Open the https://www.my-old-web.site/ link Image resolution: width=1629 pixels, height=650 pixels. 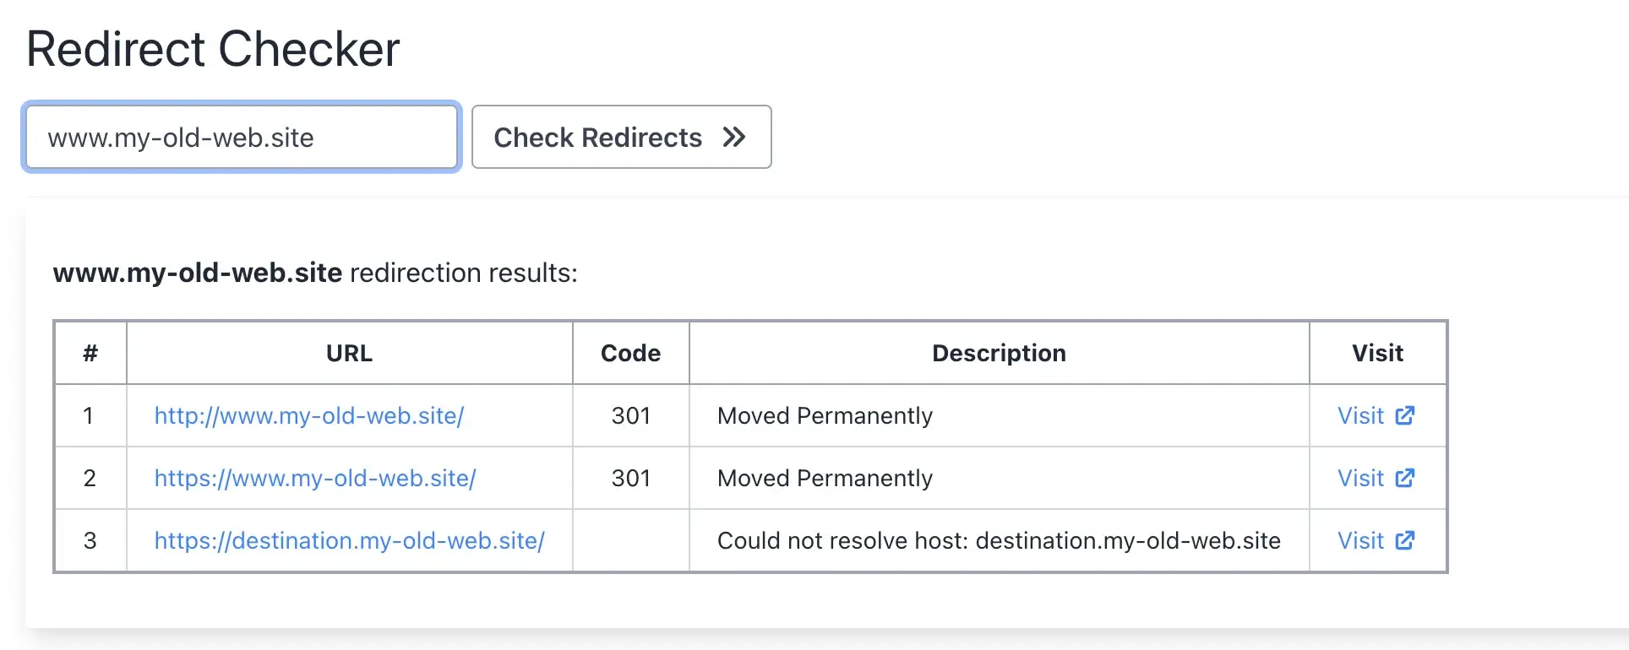(x=314, y=478)
